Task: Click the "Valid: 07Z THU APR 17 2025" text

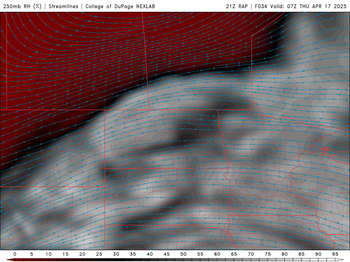Action: point(308,6)
